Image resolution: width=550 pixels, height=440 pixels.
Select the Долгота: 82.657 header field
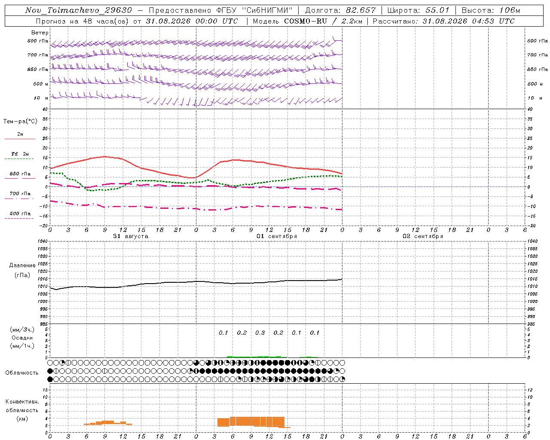pos(340,10)
